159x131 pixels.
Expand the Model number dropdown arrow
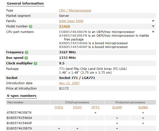[153, 26]
